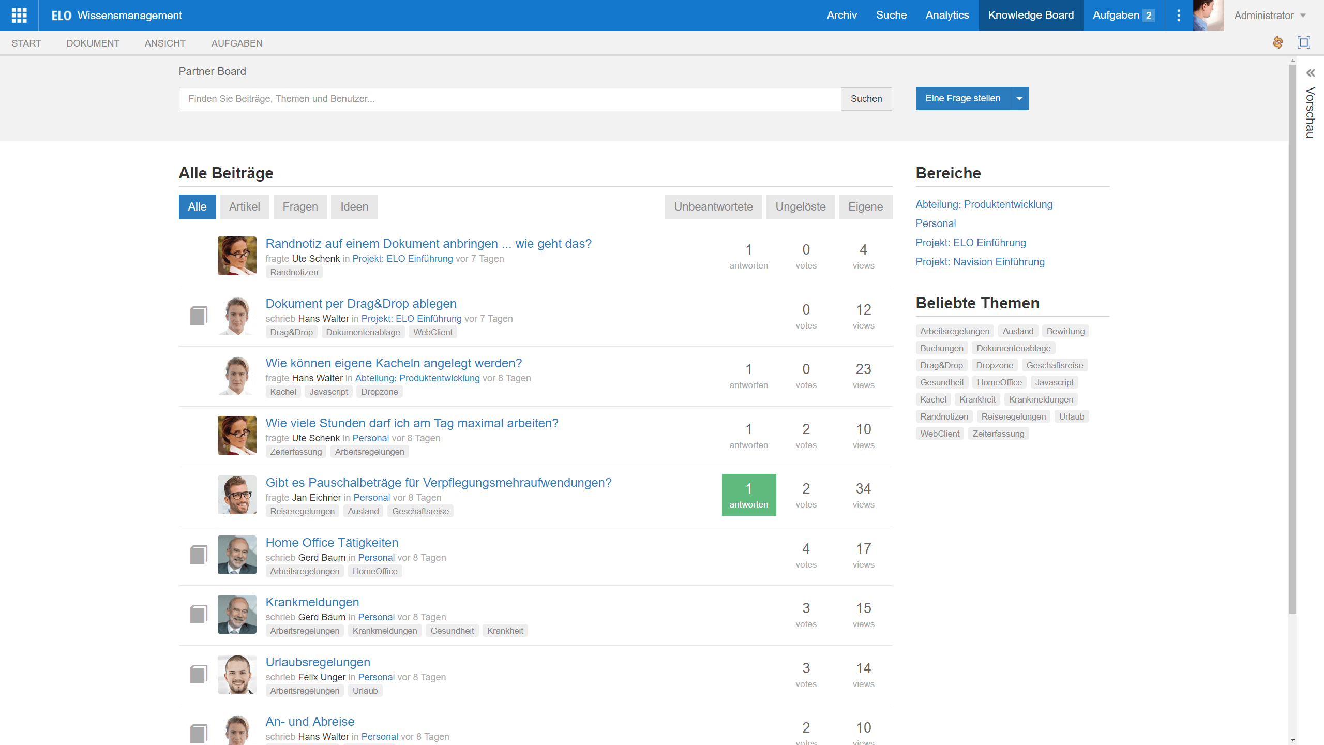
Task: Click the three-dot more options icon
Action: coord(1179,15)
